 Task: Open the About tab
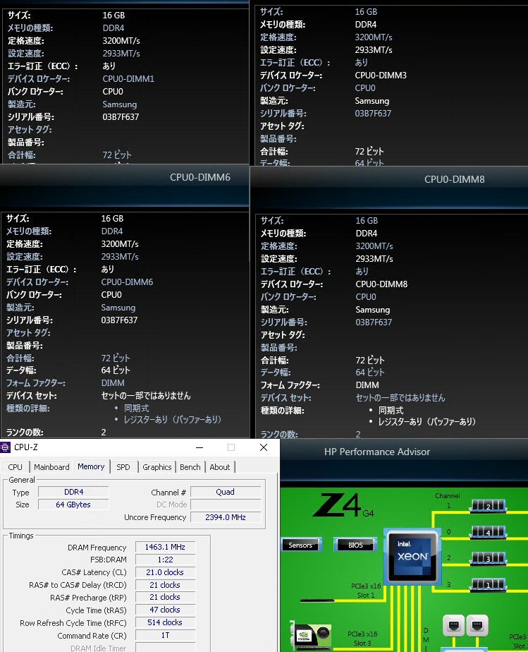point(219,467)
